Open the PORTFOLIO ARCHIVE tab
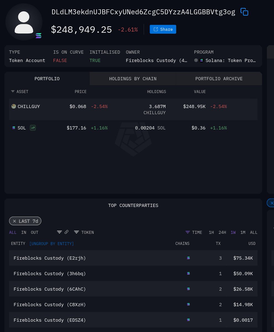The height and width of the screenshot is (332, 274). pos(219,79)
